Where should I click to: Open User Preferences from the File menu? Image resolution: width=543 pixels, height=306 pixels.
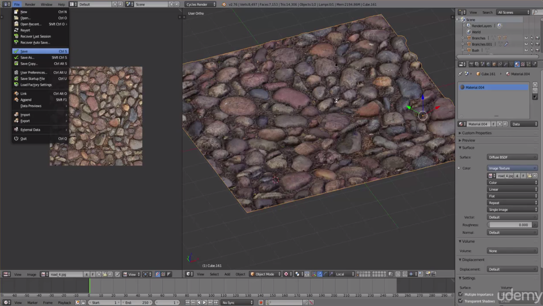click(34, 73)
